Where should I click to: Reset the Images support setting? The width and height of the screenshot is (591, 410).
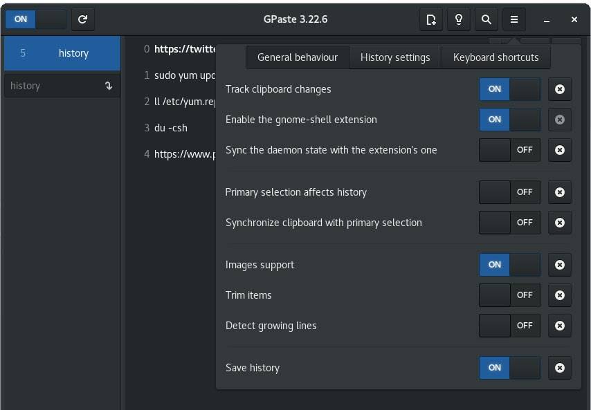[560, 265]
